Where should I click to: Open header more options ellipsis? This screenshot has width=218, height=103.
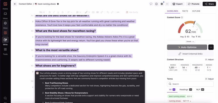coord(167,4)
